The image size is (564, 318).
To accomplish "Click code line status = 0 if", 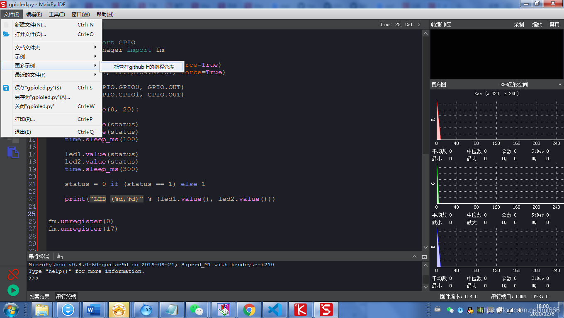I will tap(135, 184).
